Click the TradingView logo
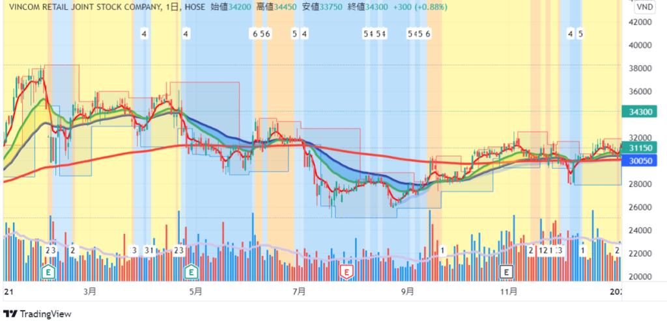This screenshot has height=321, width=667. click(36, 315)
